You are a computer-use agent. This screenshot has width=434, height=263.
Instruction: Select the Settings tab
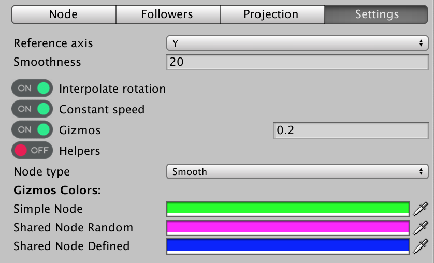click(377, 14)
